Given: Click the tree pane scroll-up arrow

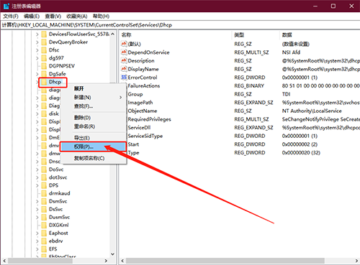Looking at the screenshot, I should point(112,34).
